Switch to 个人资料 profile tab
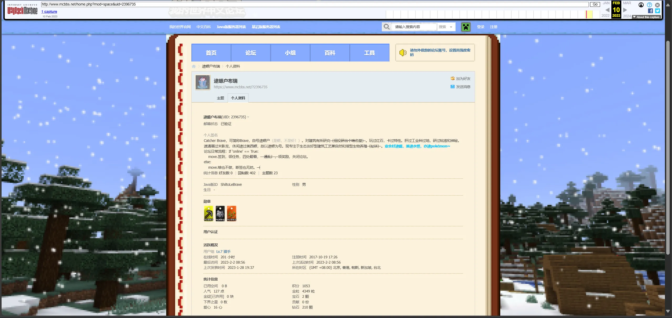Image resolution: width=672 pixels, height=318 pixels. (238, 98)
